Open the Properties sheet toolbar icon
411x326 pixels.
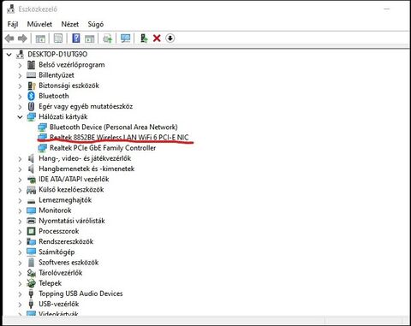(x=58, y=39)
